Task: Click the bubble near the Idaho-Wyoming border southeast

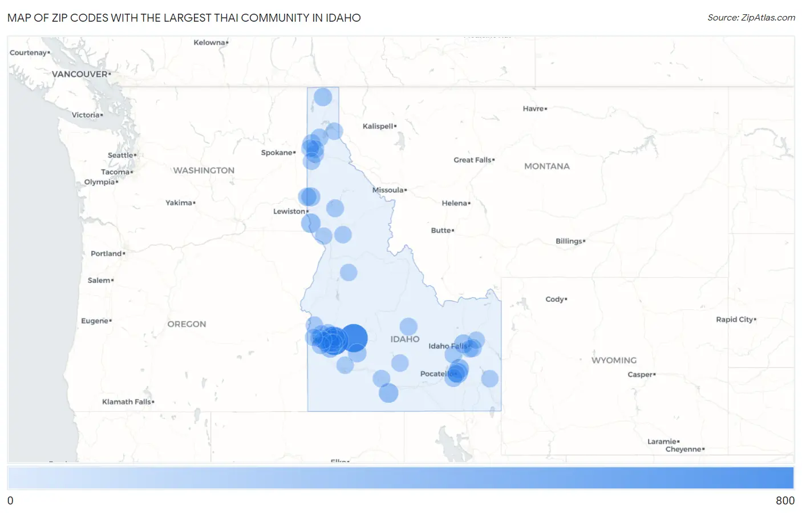Action: (490, 378)
